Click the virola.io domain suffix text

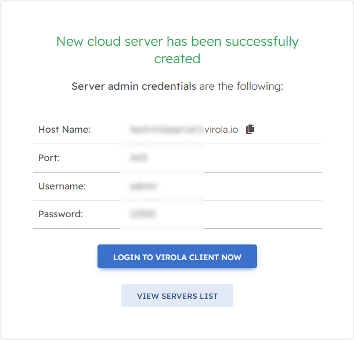pos(222,130)
